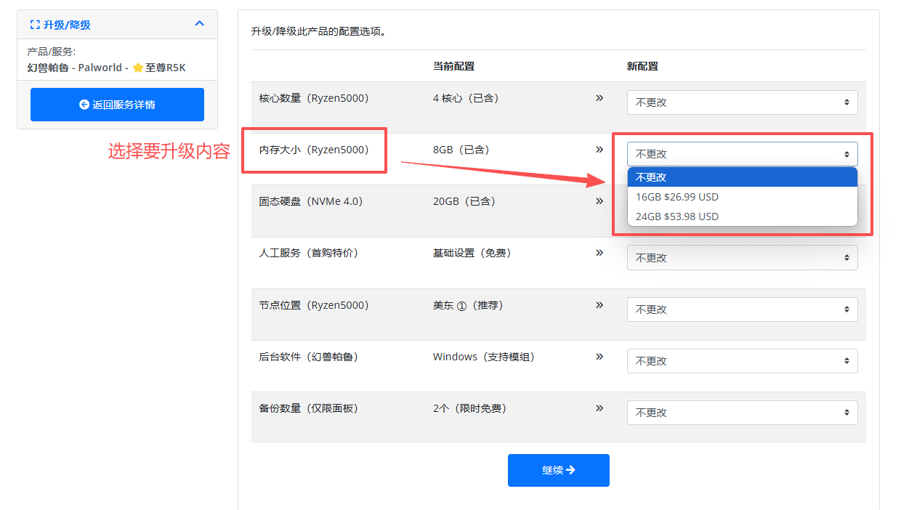Open 后台软件 new configuration dropdown
Image resolution: width=901 pixels, height=510 pixels.
point(742,361)
